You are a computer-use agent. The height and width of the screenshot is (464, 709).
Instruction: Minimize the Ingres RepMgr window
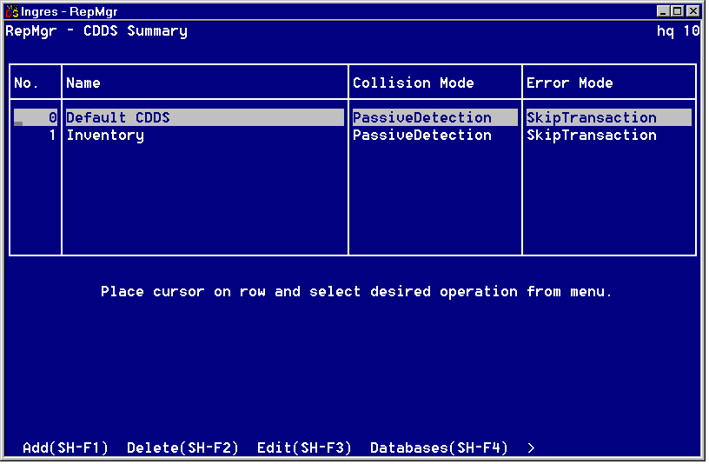(665, 11)
